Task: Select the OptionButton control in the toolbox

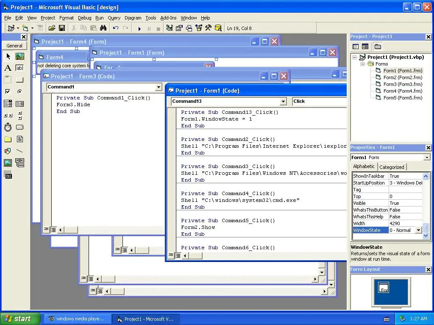Action: click(x=19, y=91)
